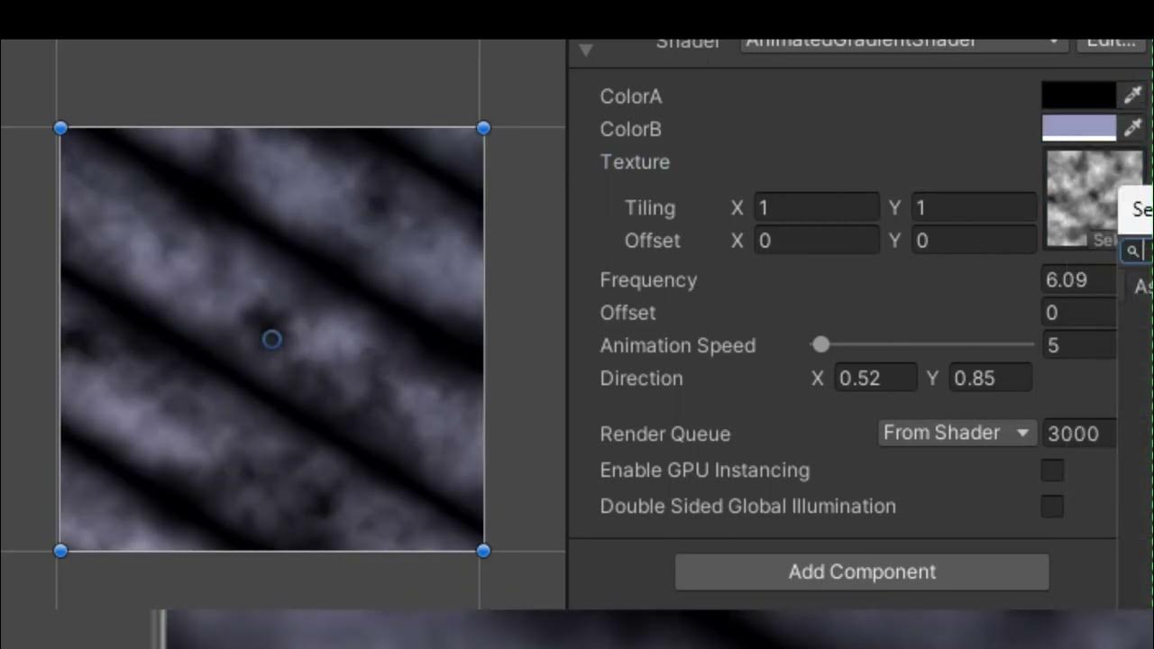
Task: Click the texture Offset Y field
Action: (x=974, y=241)
